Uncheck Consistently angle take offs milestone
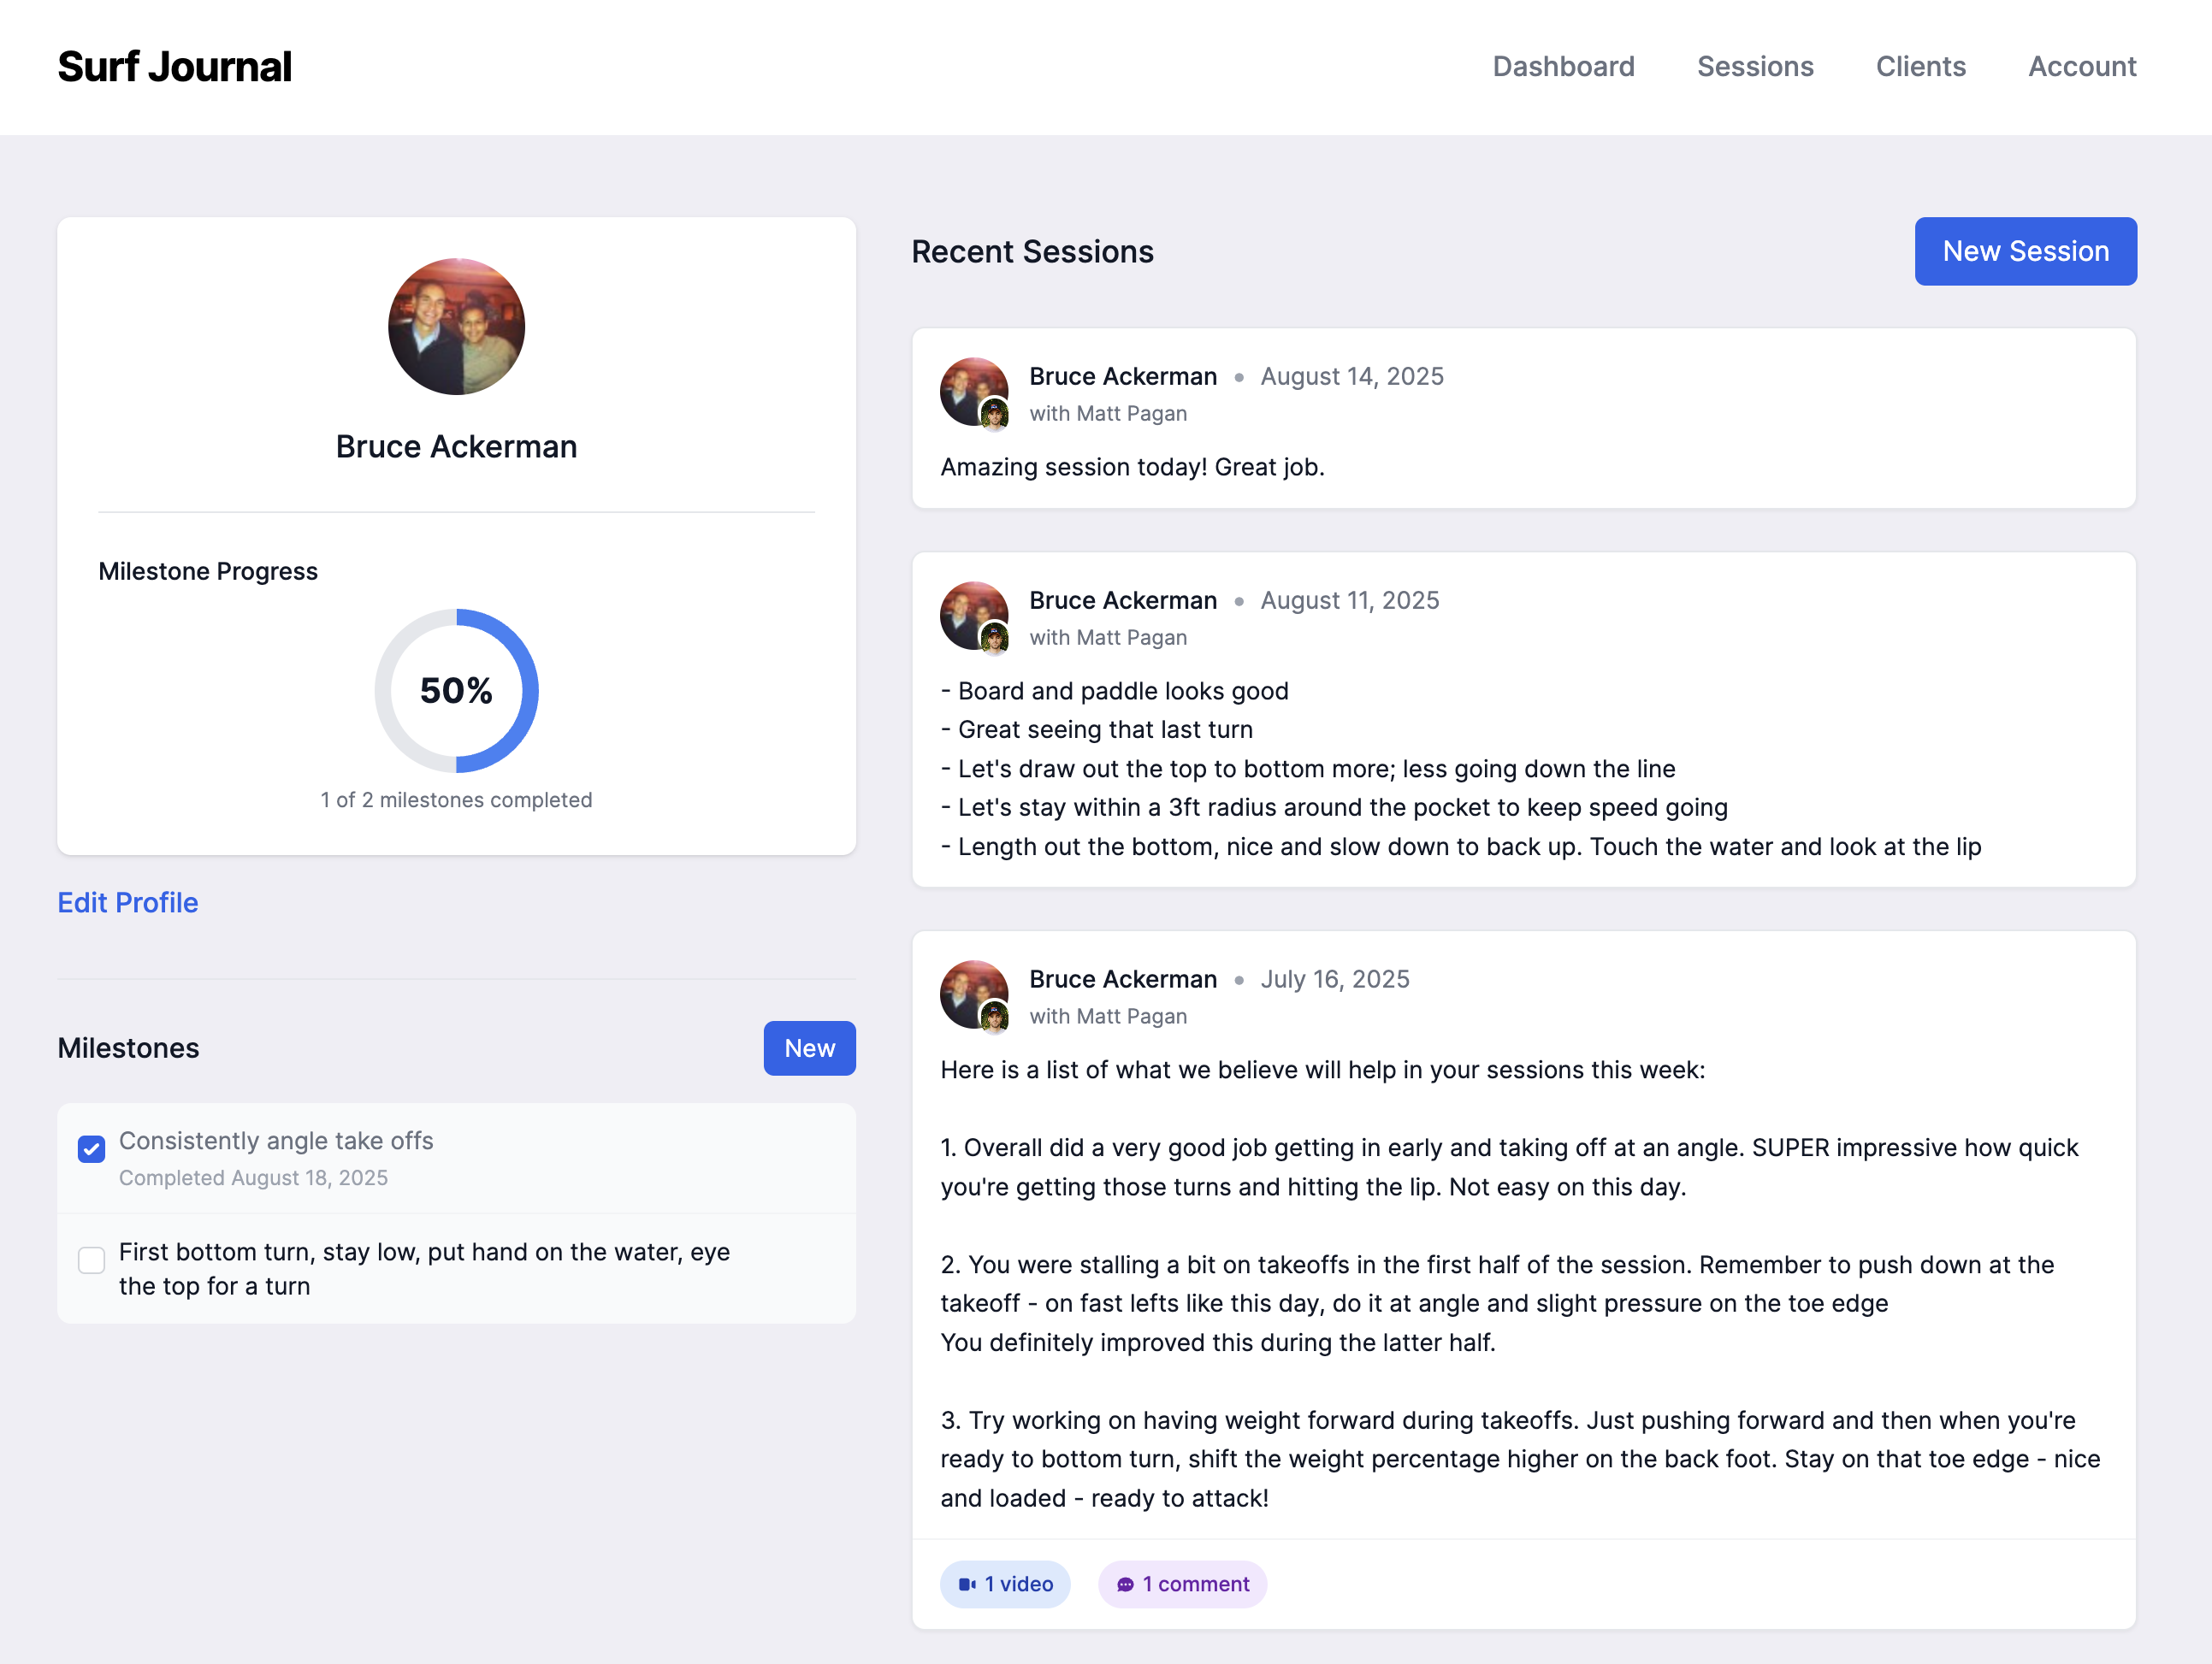 click(x=92, y=1149)
